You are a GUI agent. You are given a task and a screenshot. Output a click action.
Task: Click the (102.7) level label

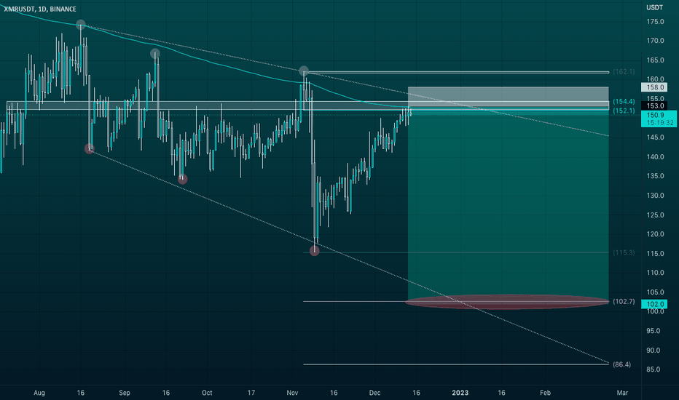624,301
